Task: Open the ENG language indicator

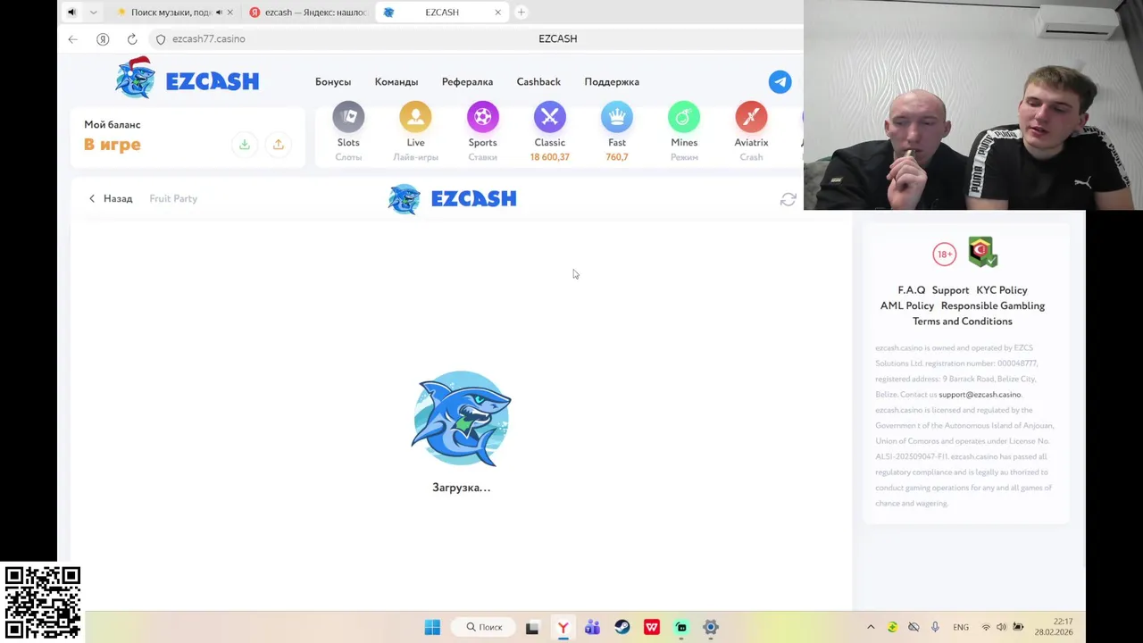Action: [961, 627]
